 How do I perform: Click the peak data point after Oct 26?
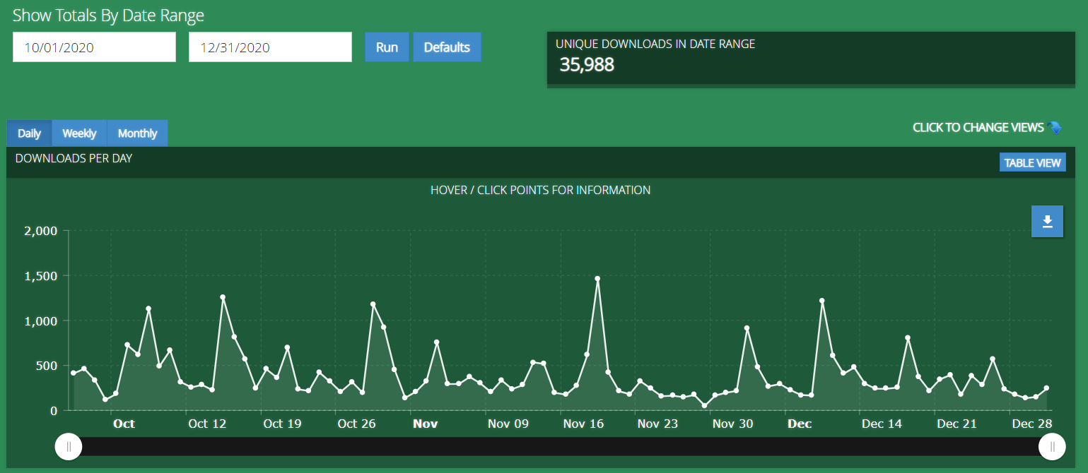tap(373, 304)
